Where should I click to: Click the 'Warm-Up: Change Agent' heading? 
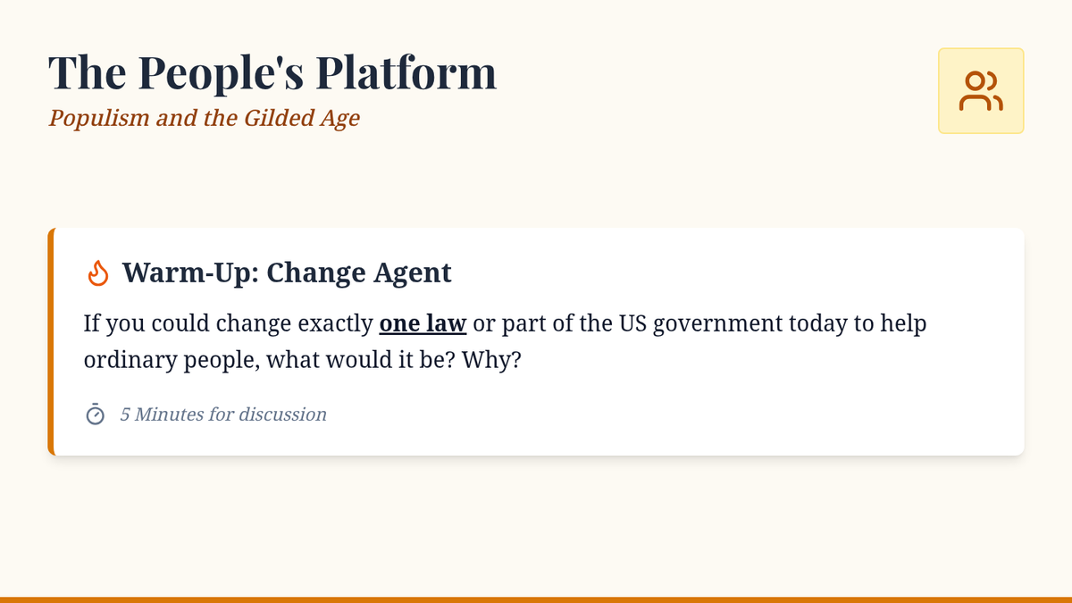(286, 272)
